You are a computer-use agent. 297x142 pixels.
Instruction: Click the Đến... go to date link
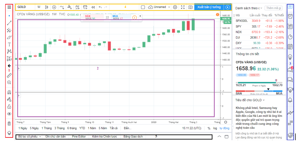128,128
